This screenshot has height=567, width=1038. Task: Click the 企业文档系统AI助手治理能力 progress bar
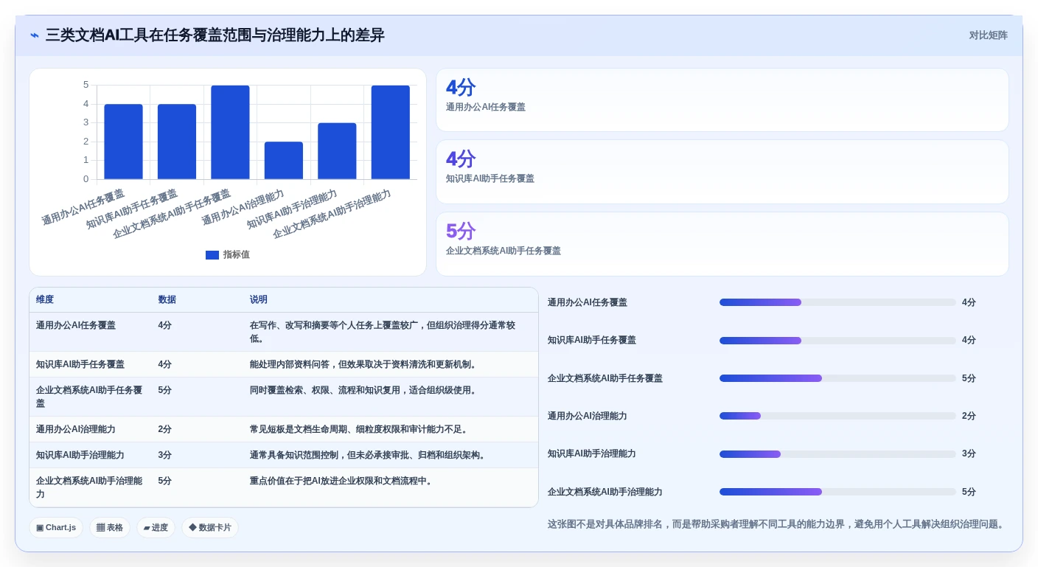coord(837,492)
